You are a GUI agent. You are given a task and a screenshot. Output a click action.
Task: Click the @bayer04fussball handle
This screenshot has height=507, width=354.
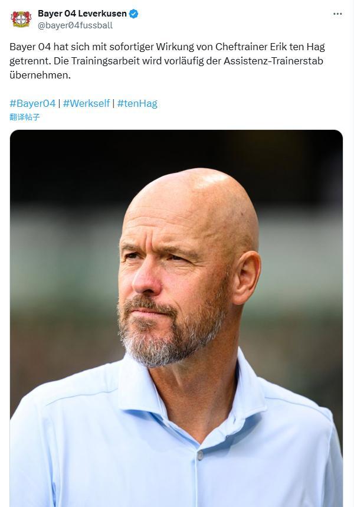[75, 25]
